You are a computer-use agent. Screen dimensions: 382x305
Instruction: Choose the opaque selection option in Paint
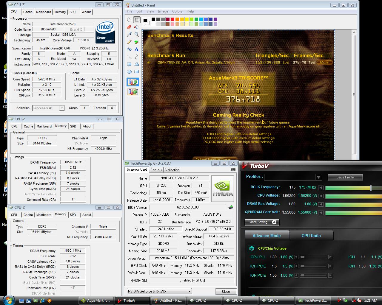click(x=133, y=82)
